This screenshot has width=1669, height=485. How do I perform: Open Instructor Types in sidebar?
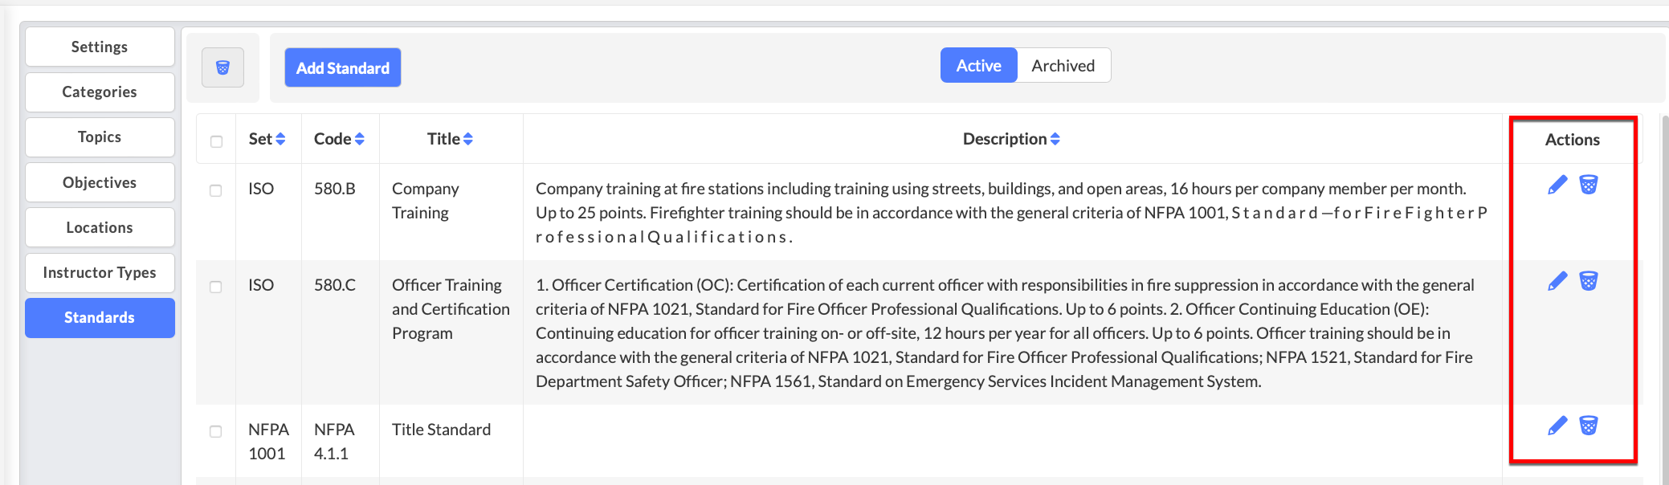(x=100, y=272)
